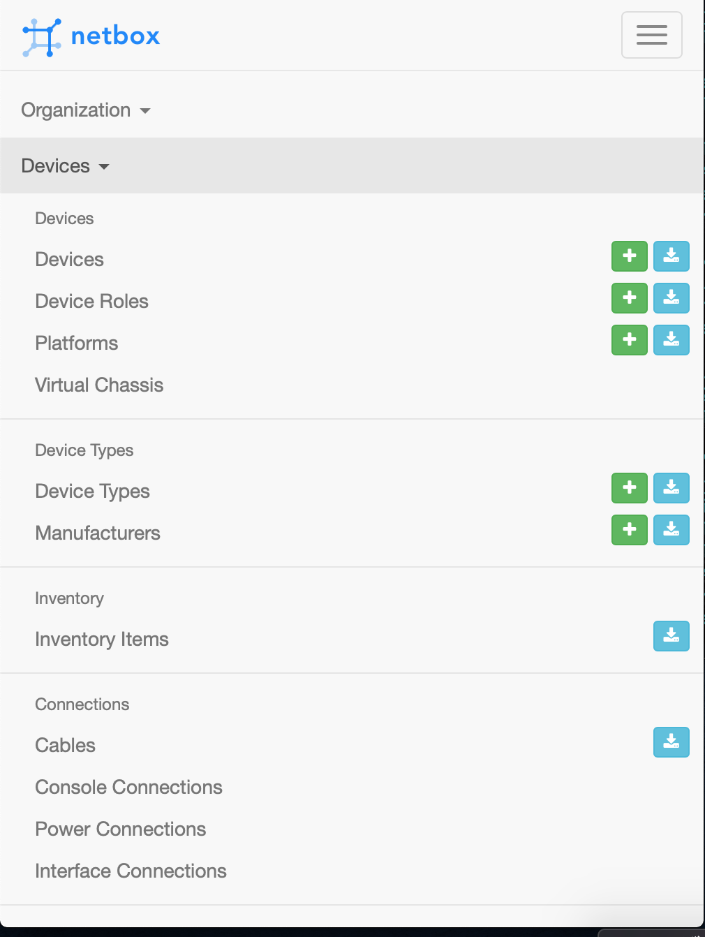The height and width of the screenshot is (937, 705).
Task: Click the green plus beside Manufacturers
Action: click(629, 530)
